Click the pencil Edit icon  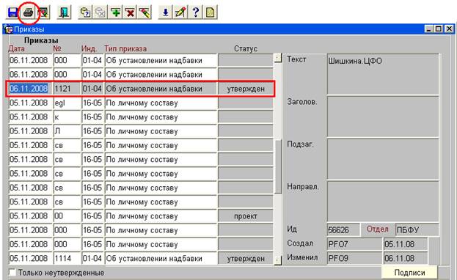180,12
